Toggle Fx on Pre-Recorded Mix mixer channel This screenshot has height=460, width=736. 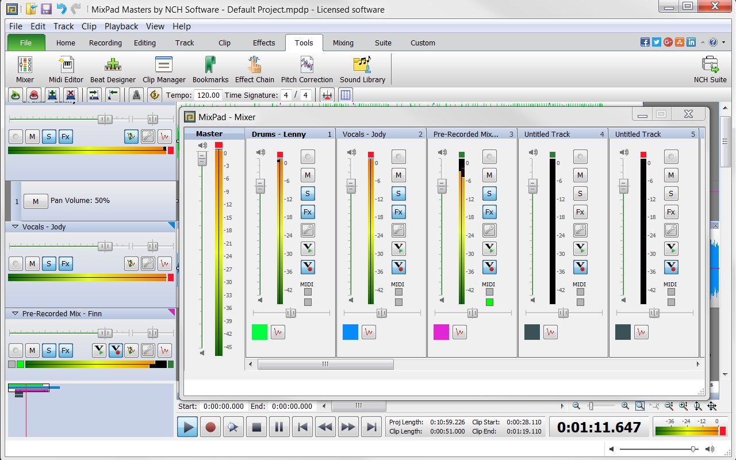[x=489, y=212]
